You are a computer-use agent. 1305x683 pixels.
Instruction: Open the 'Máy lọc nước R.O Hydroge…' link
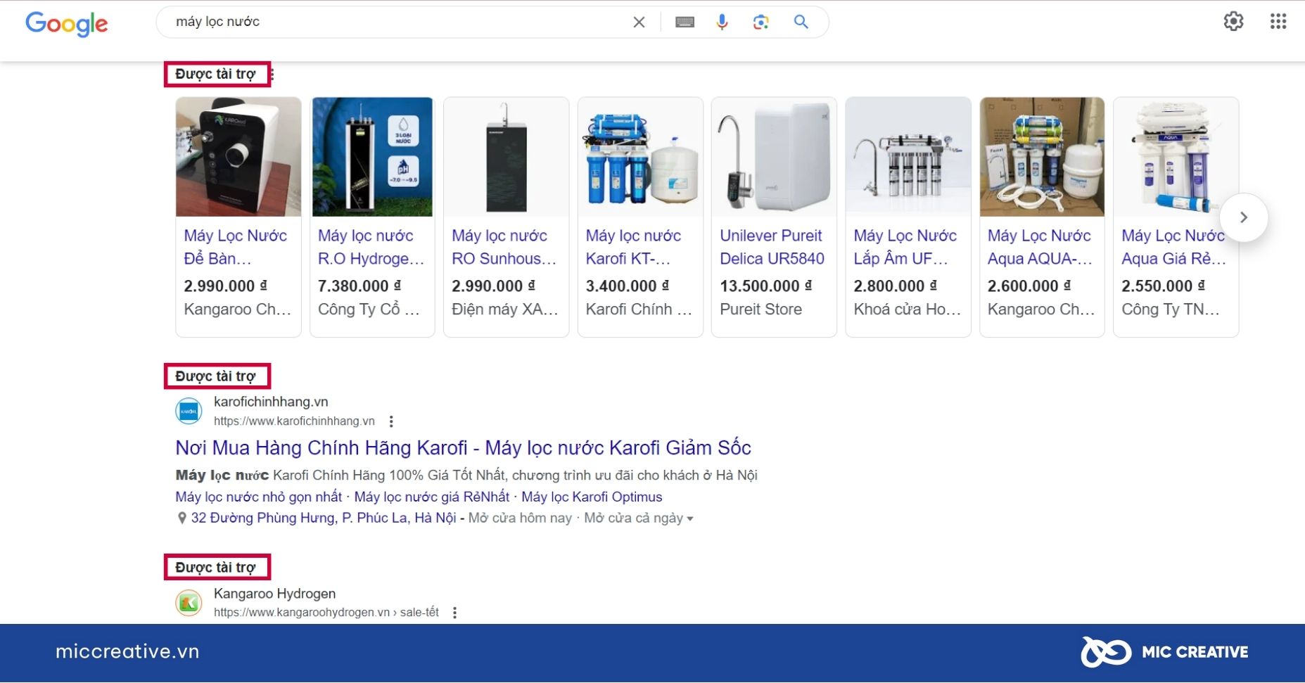tap(371, 247)
